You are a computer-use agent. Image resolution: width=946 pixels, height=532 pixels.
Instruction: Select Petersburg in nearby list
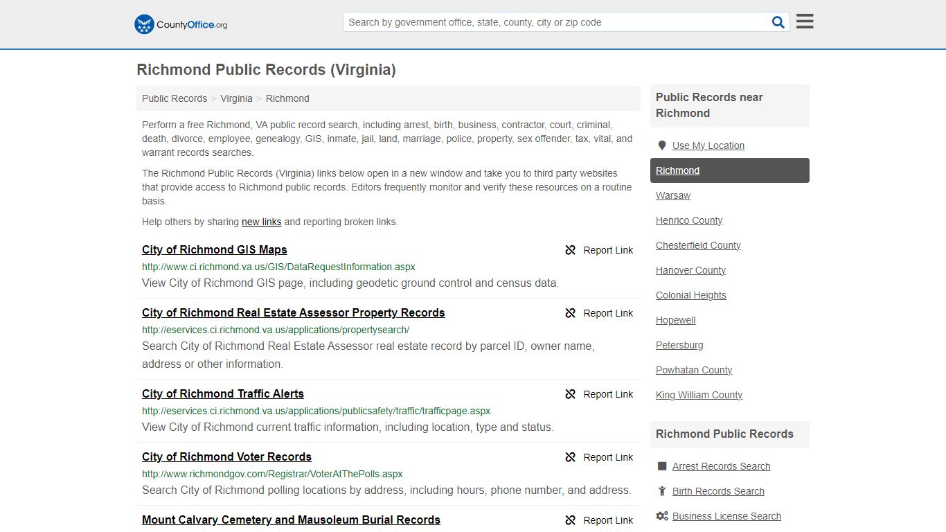coord(679,345)
